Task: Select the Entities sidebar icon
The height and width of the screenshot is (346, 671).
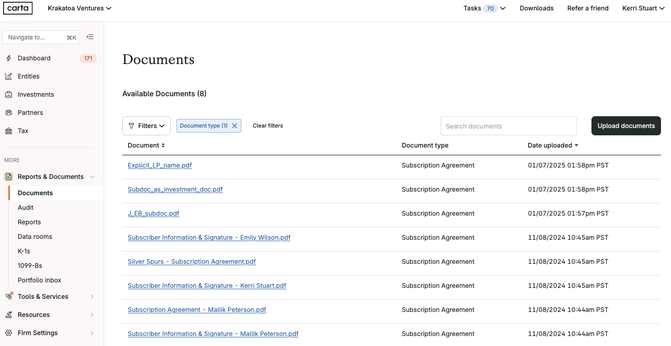Action: point(9,76)
